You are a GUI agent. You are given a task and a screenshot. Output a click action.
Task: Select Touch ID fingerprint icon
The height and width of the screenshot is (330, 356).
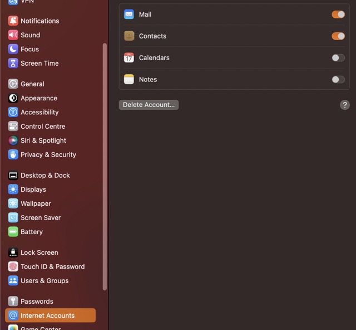click(x=13, y=266)
